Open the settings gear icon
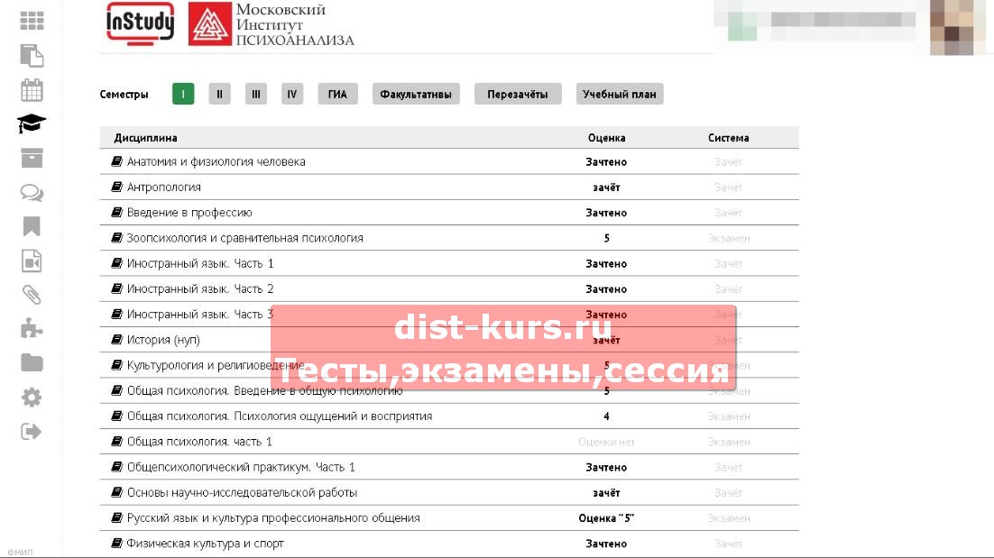This screenshot has height=558, width=994. tap(32, 398)
